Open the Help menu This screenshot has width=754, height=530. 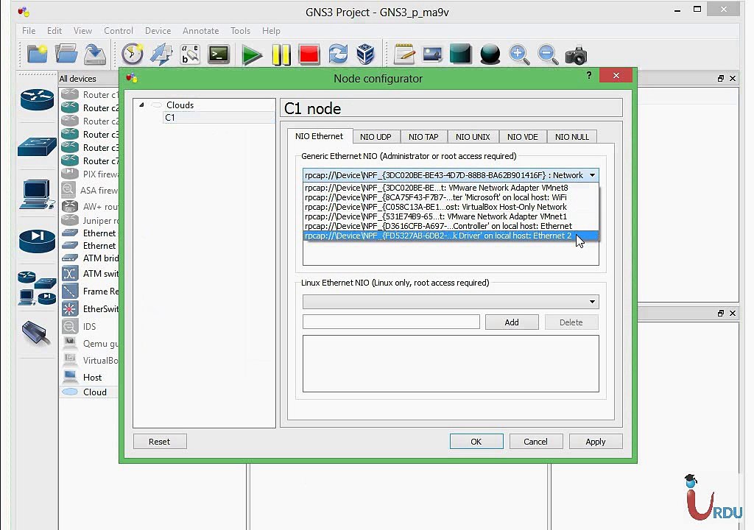point(271,31)
